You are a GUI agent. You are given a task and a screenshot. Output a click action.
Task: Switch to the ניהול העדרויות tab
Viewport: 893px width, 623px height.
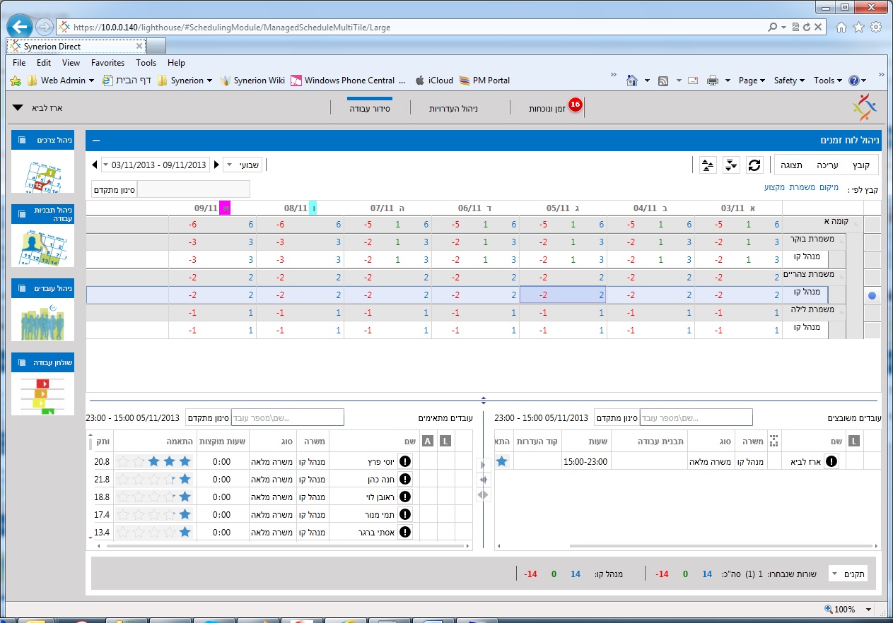454,109
